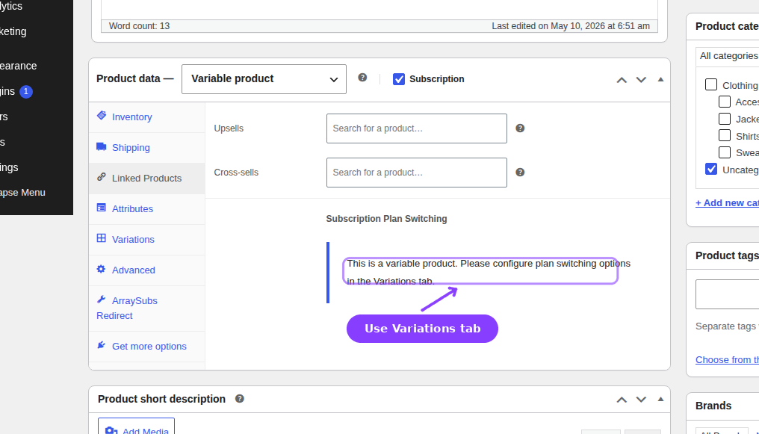Click the Upsells product search field

coord(417,128)
